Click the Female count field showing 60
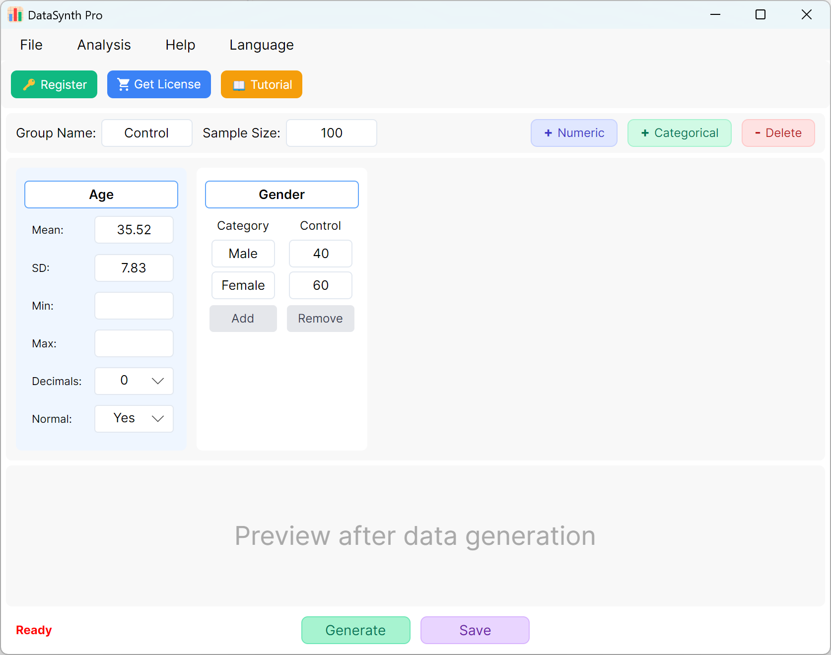Viewport: 831px width, 655px height. click(321, 285)
